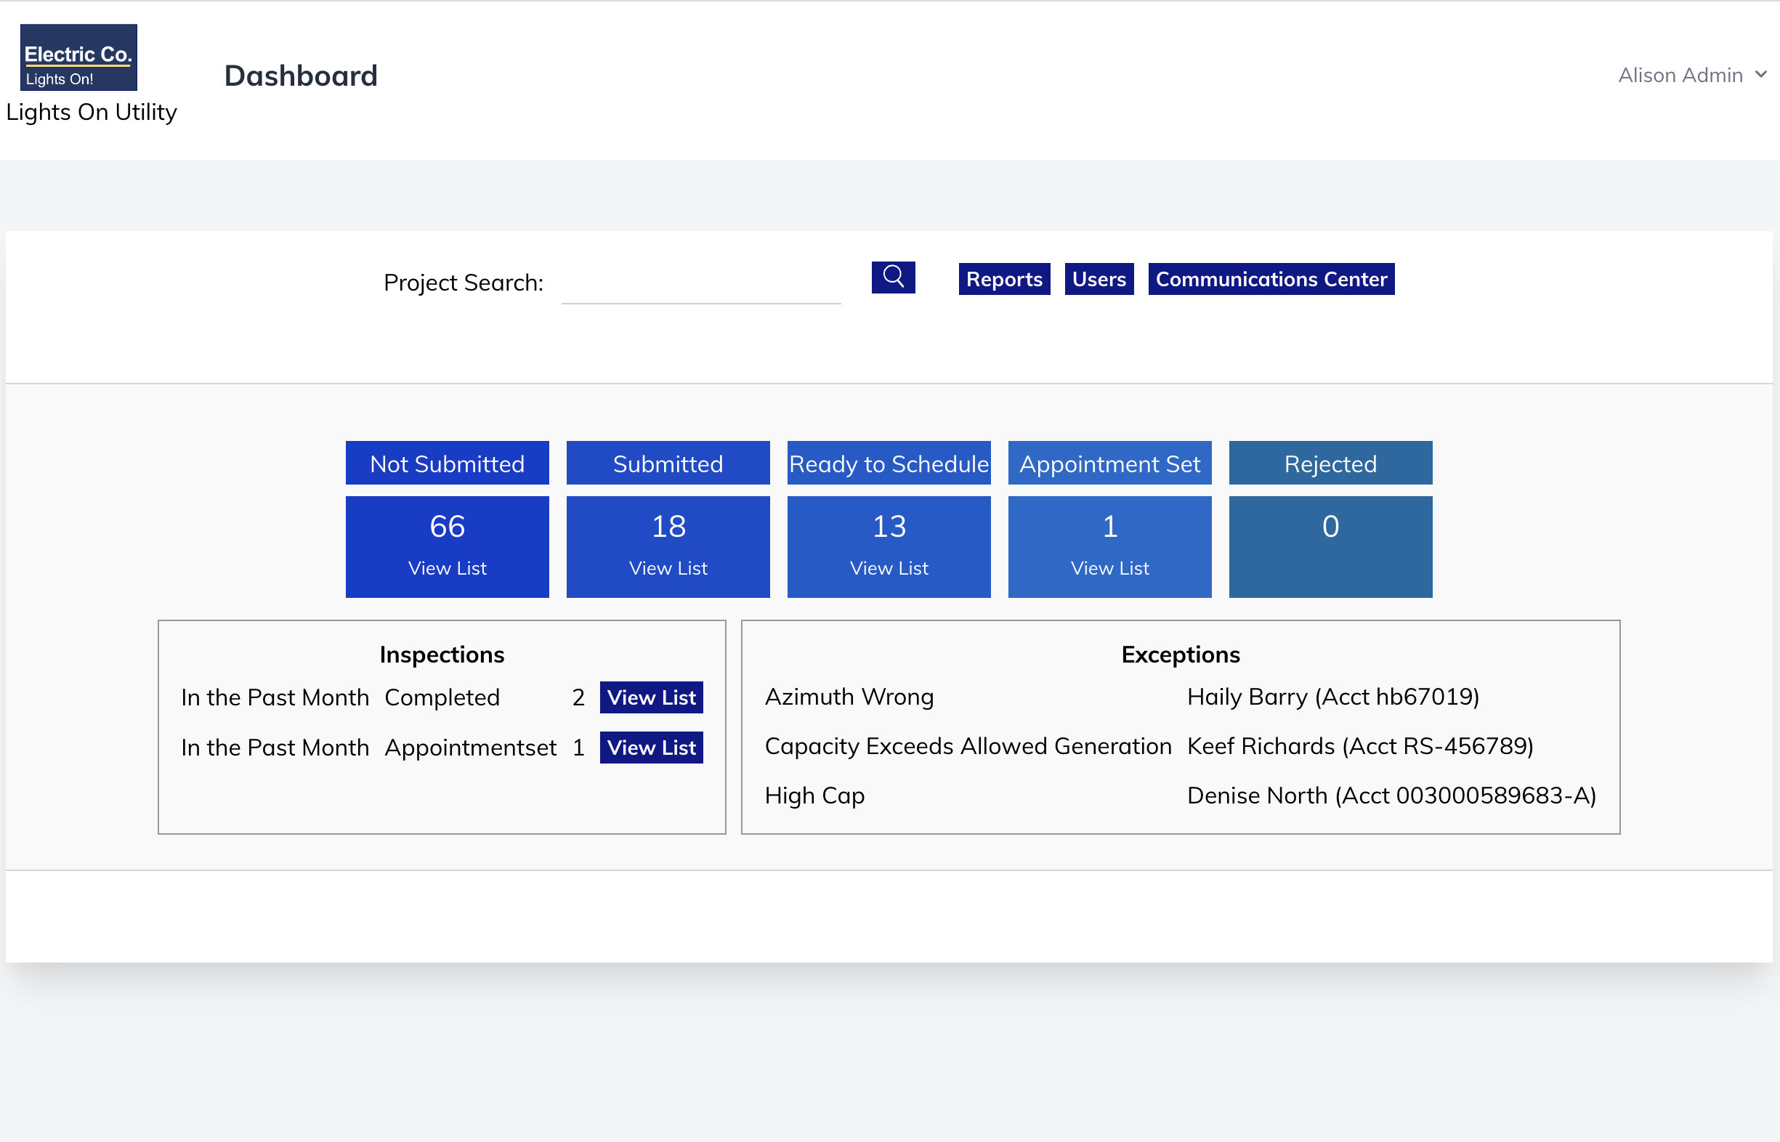View list of Completed inspections
The width and height of the screenshot is (1780, 1142).
coord(651,697)
